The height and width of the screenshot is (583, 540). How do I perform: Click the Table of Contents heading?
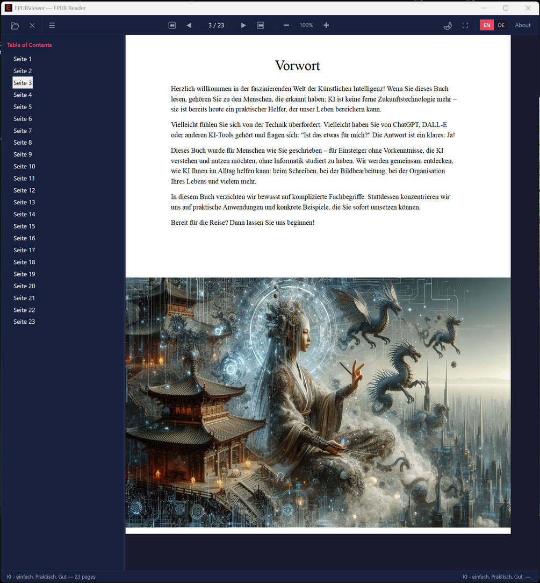(x=30, y=45)
